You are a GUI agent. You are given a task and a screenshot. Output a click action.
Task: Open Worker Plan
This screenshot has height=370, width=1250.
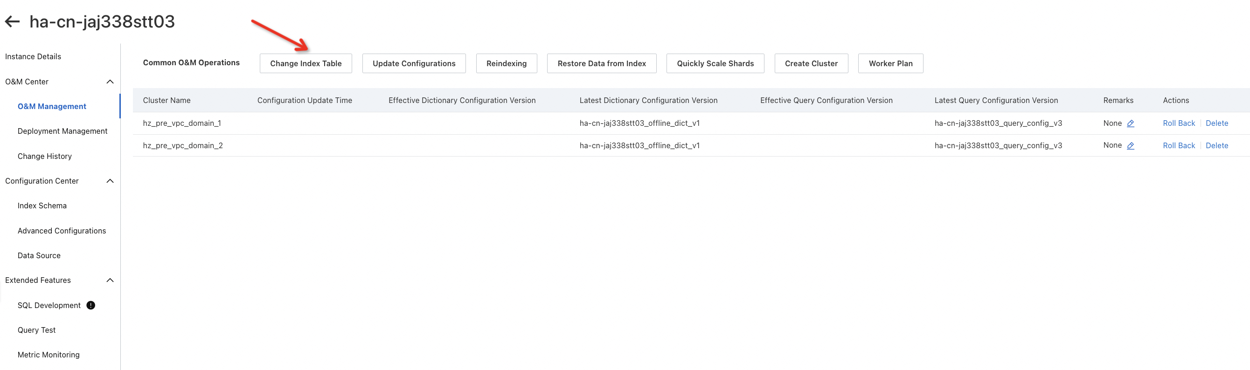890,63
